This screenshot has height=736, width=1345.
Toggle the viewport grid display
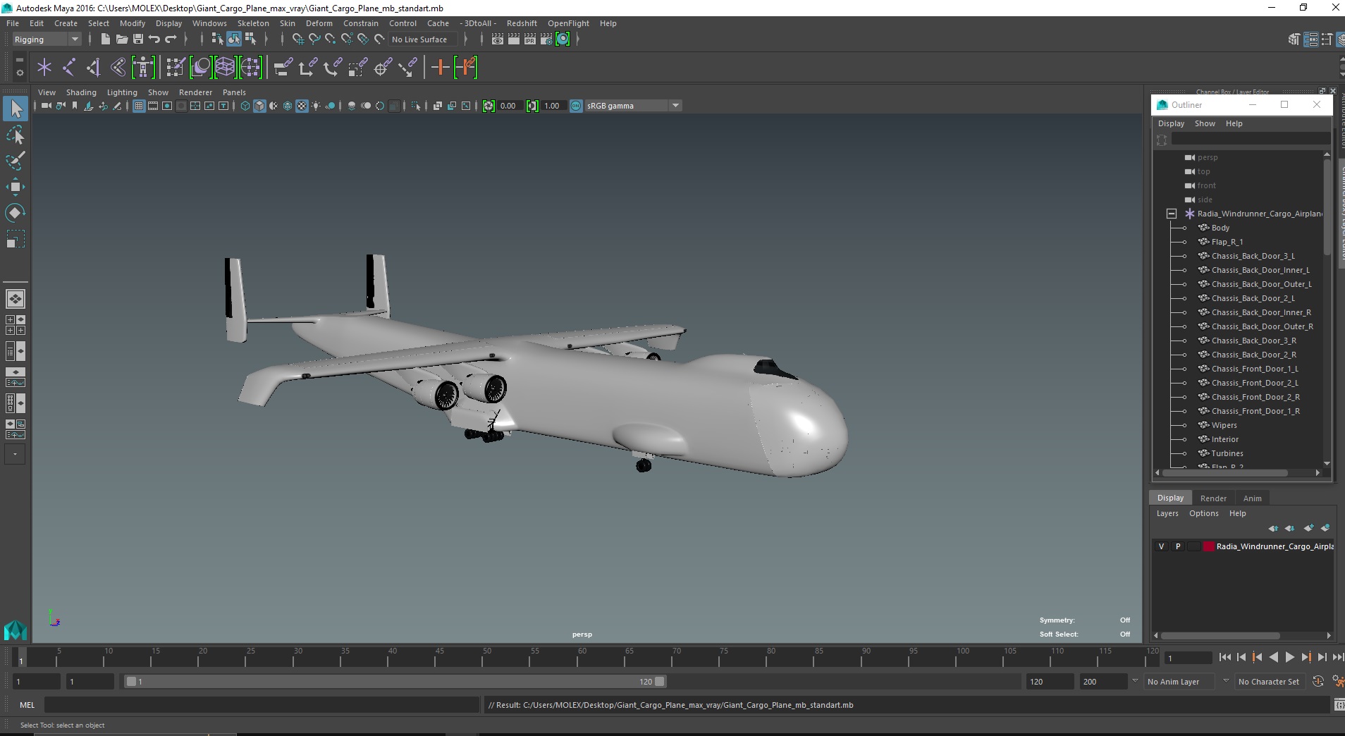(139, 106)
